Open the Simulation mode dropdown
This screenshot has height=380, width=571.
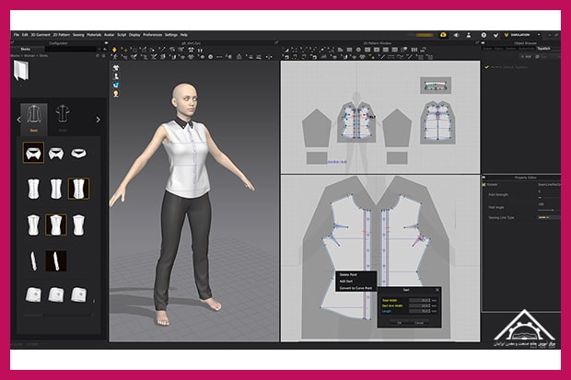point(523,35)
